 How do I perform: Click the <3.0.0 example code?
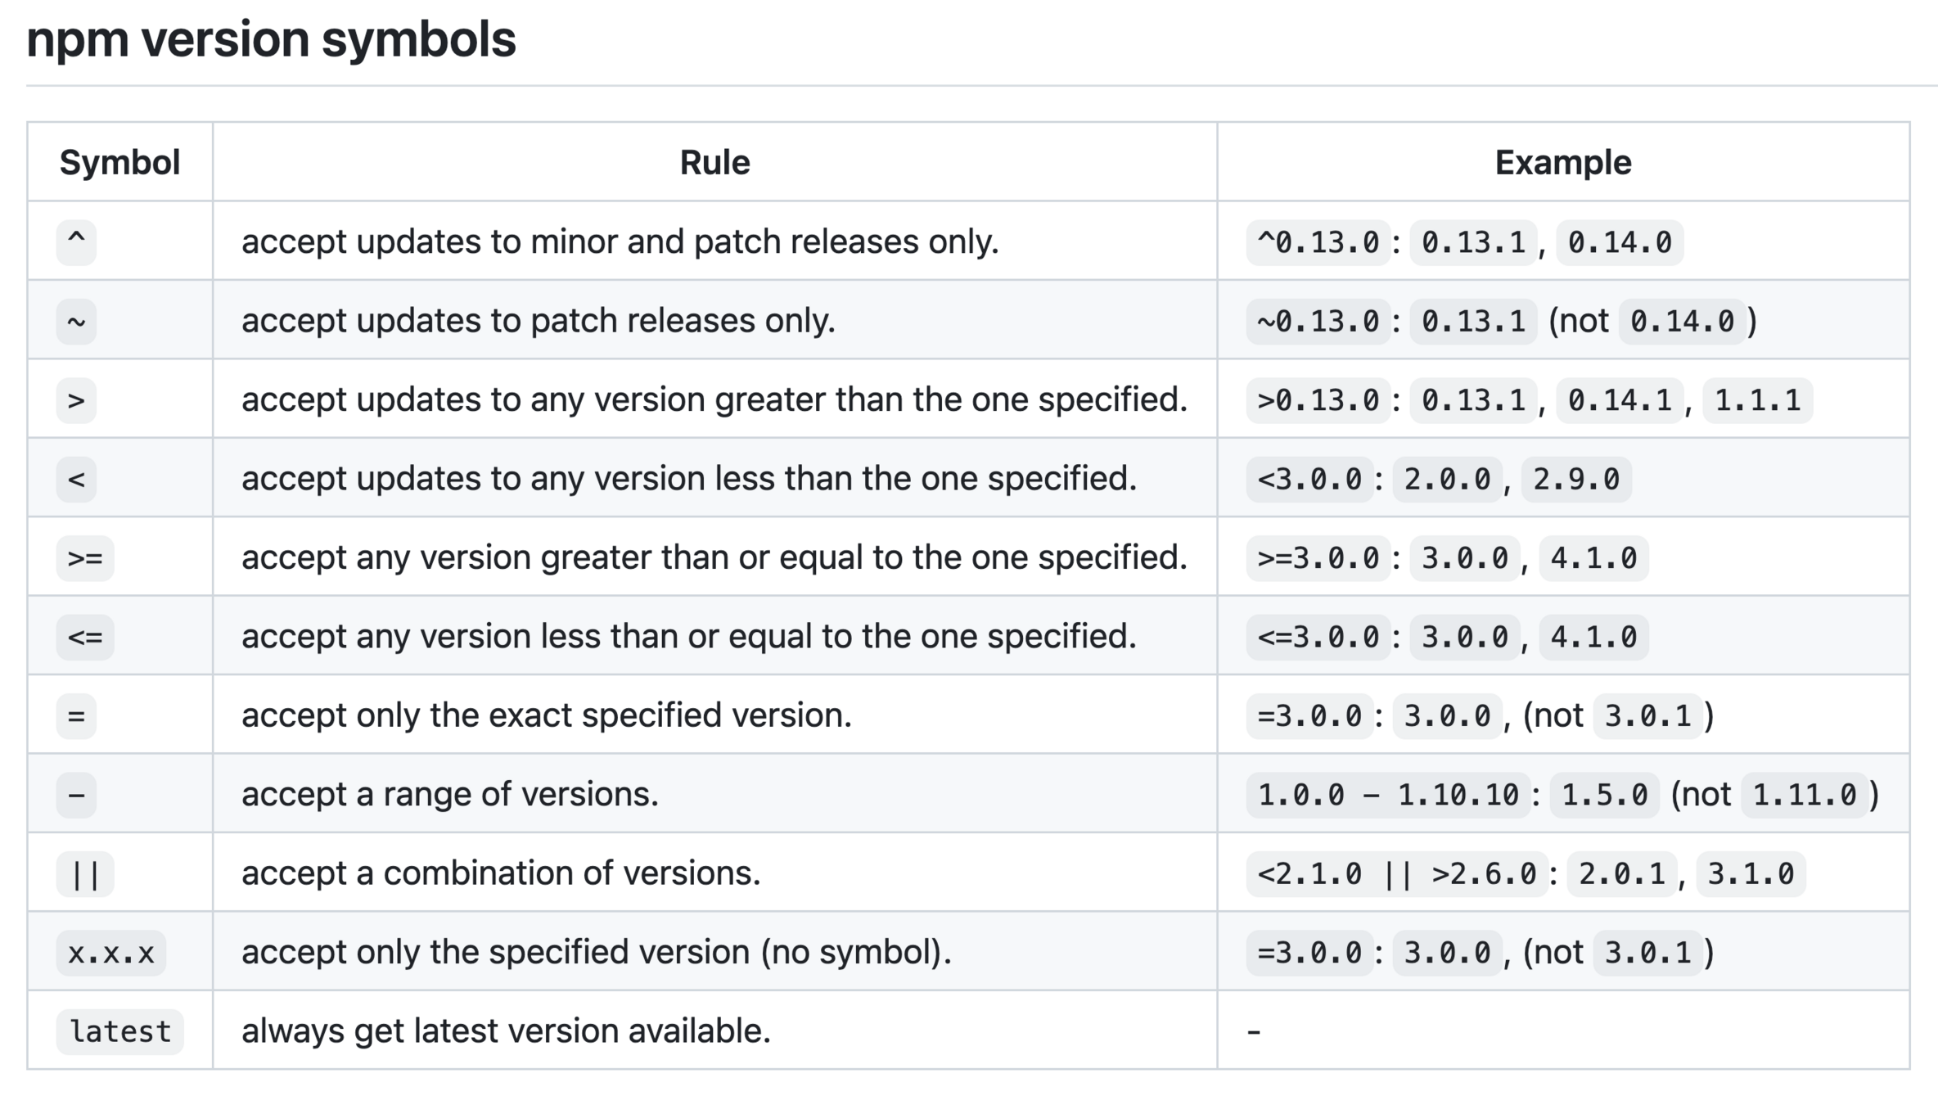tap(1309, 479)
